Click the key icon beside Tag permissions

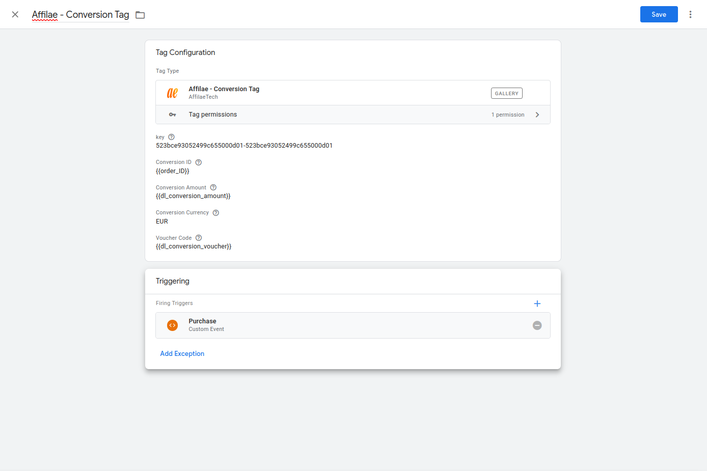(x=172, y=115)
